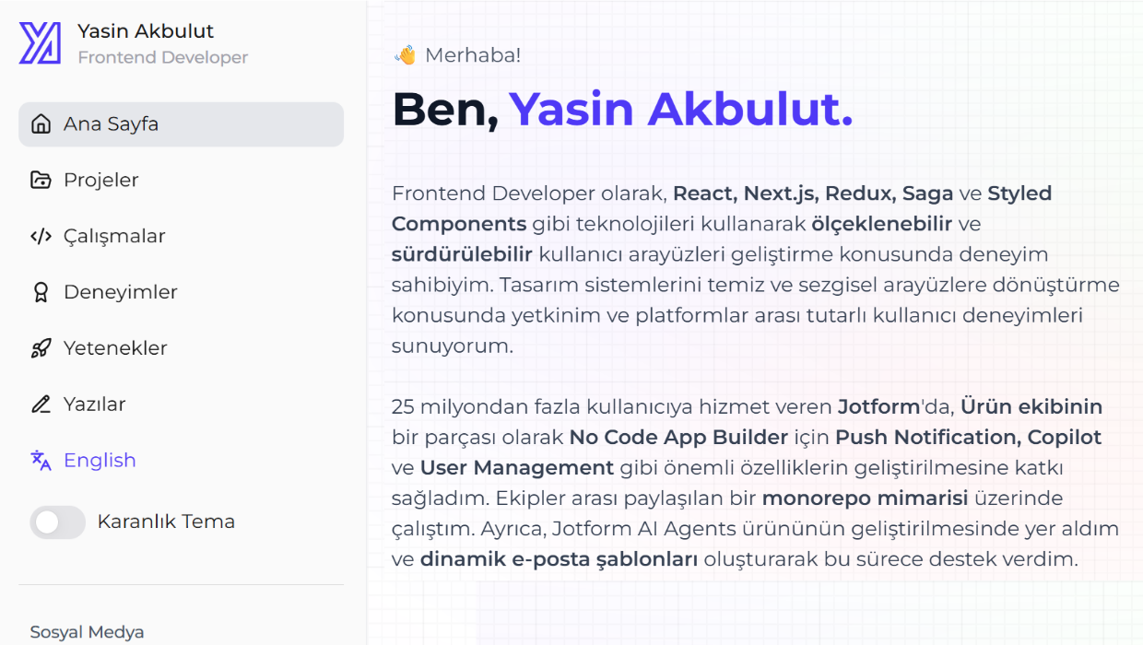Open the Çalışmalar section
This screenshot has height=645, width=1143.
coord(113,236)
